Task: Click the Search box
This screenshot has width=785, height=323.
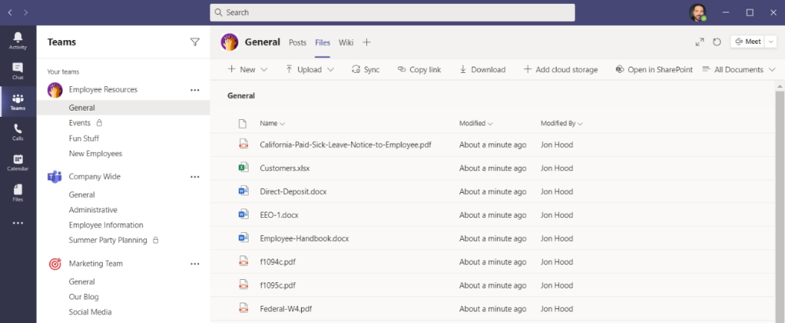Action: (x=392, y=13)
